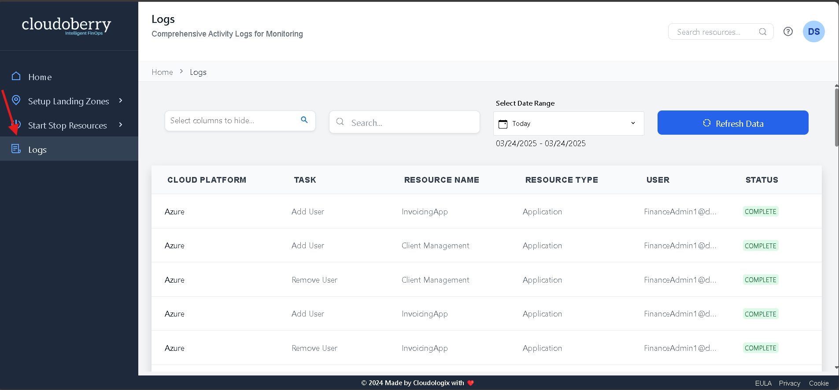Sort by USER column header
Image resolution: width=839 pixels, height=390 pixels.
click(x=658, y=180)
